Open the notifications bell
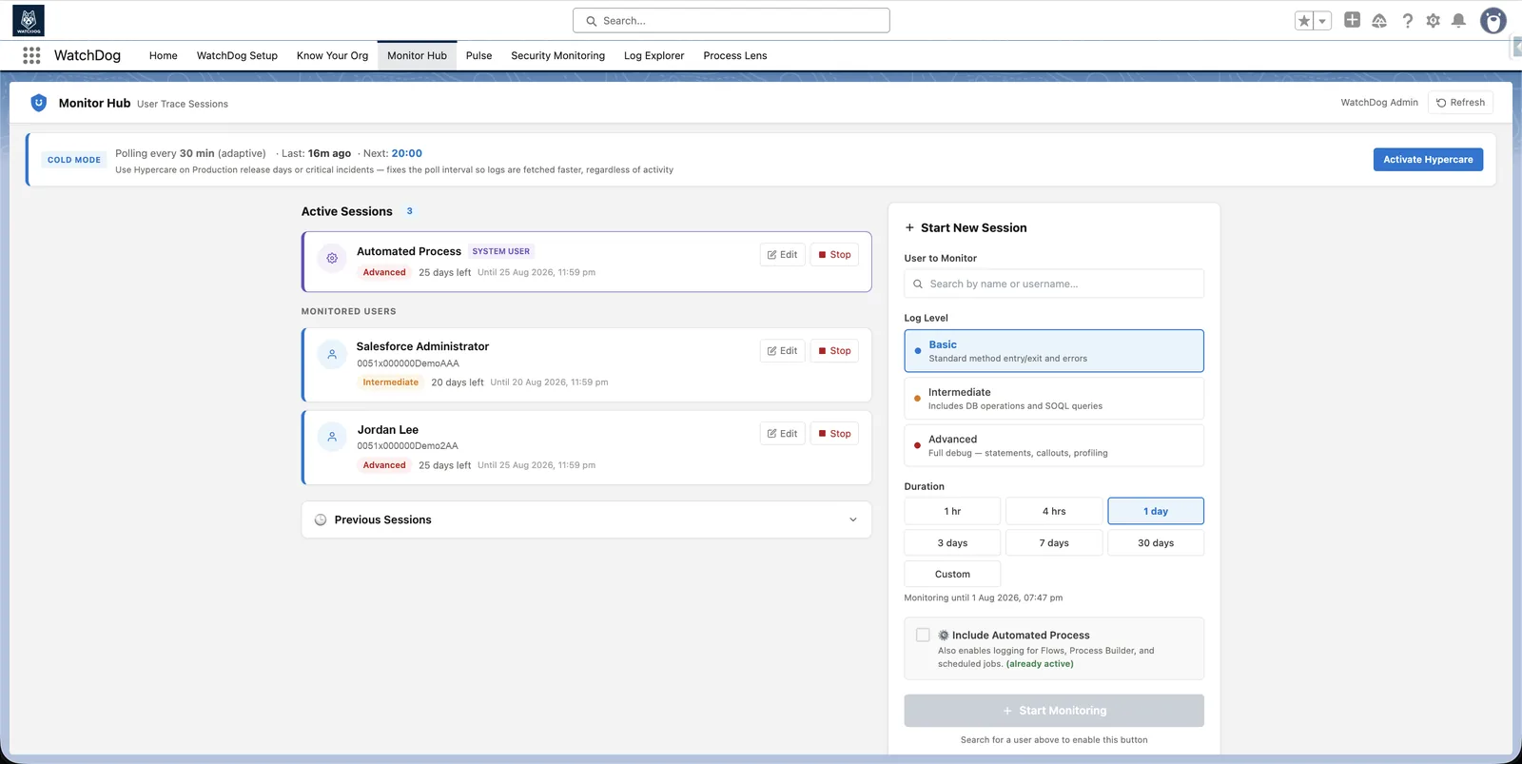This screenshot has width=1522, height=764. click(1458, 20)
